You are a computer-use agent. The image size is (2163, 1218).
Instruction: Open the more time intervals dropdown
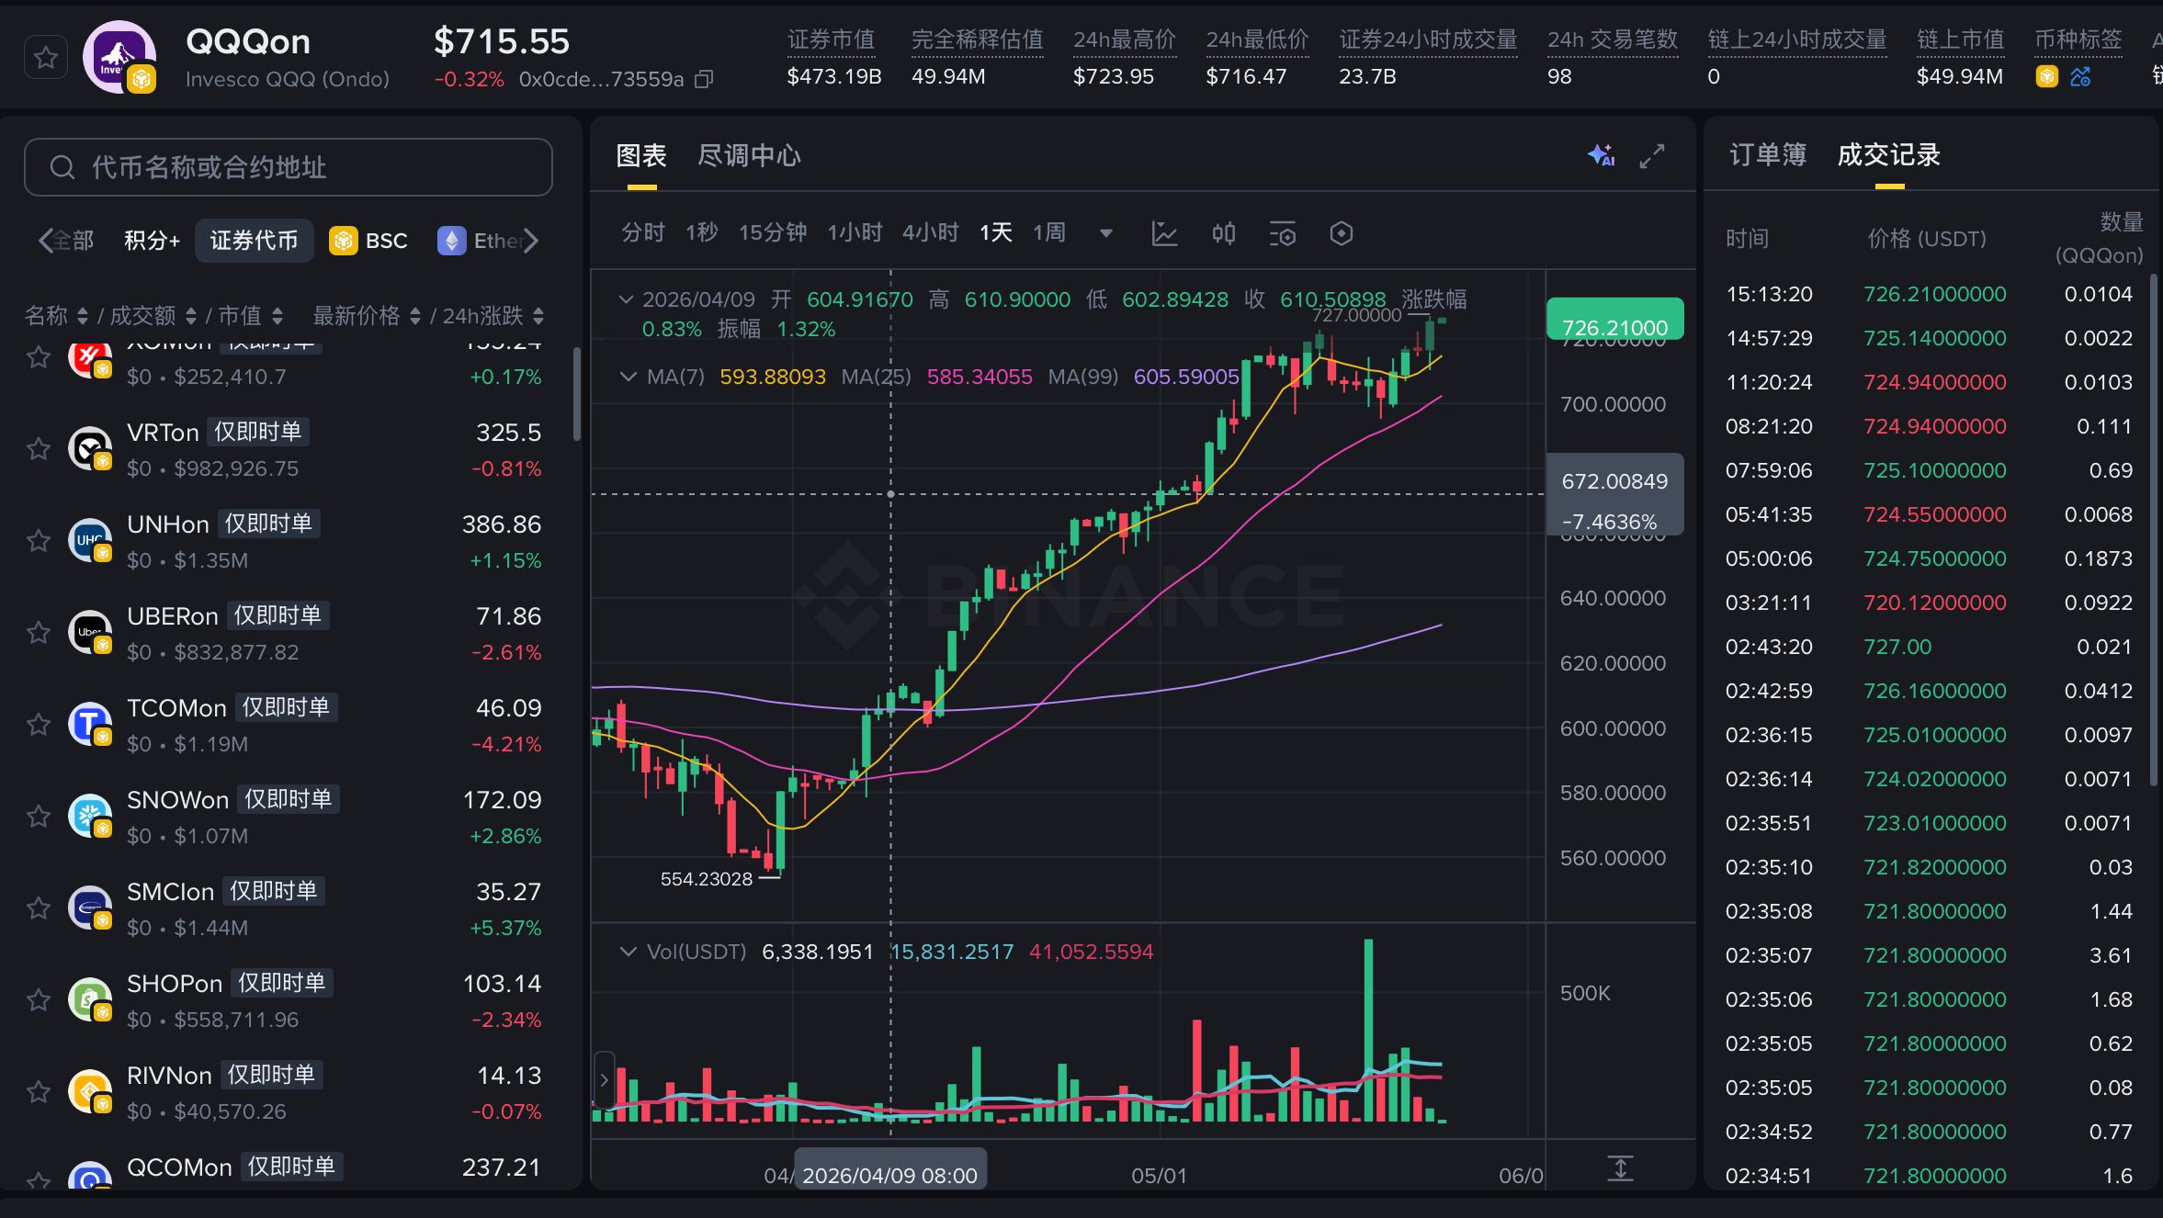point(1106,233)
